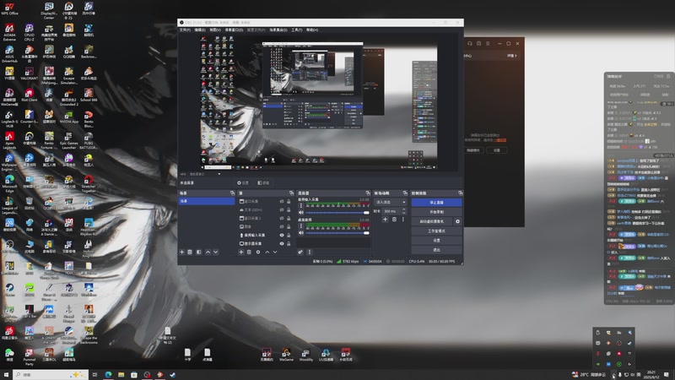Open the fade transition type dropdown
The height and width of the screenshot is (380, 675).
pos(391,202)
